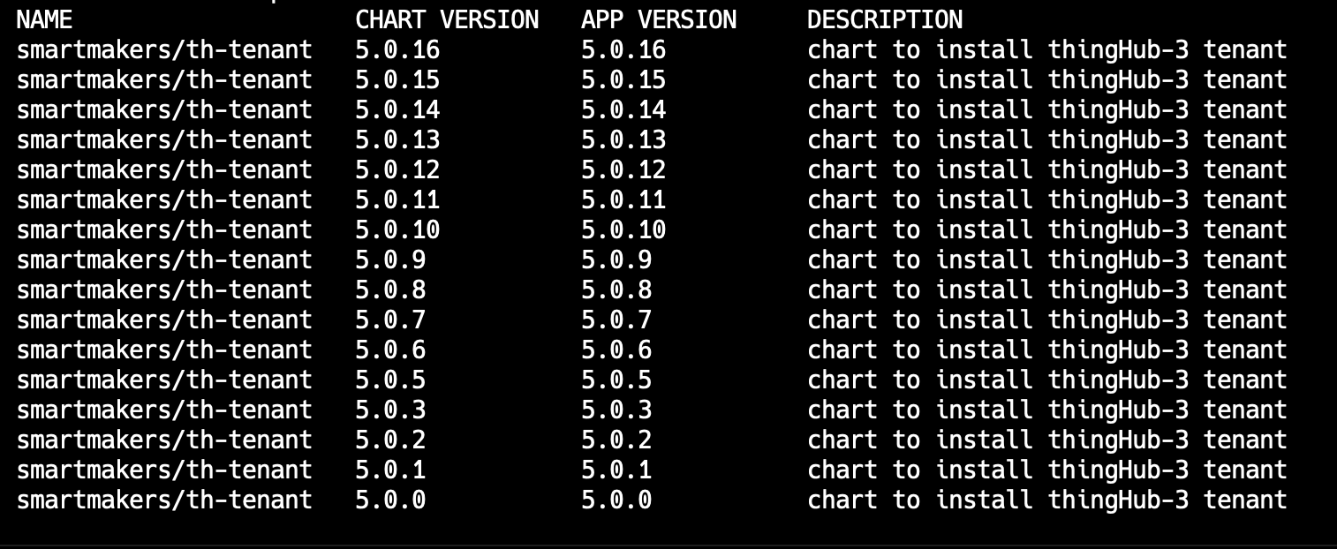Click the NAME column header

(x=44, y=19)
